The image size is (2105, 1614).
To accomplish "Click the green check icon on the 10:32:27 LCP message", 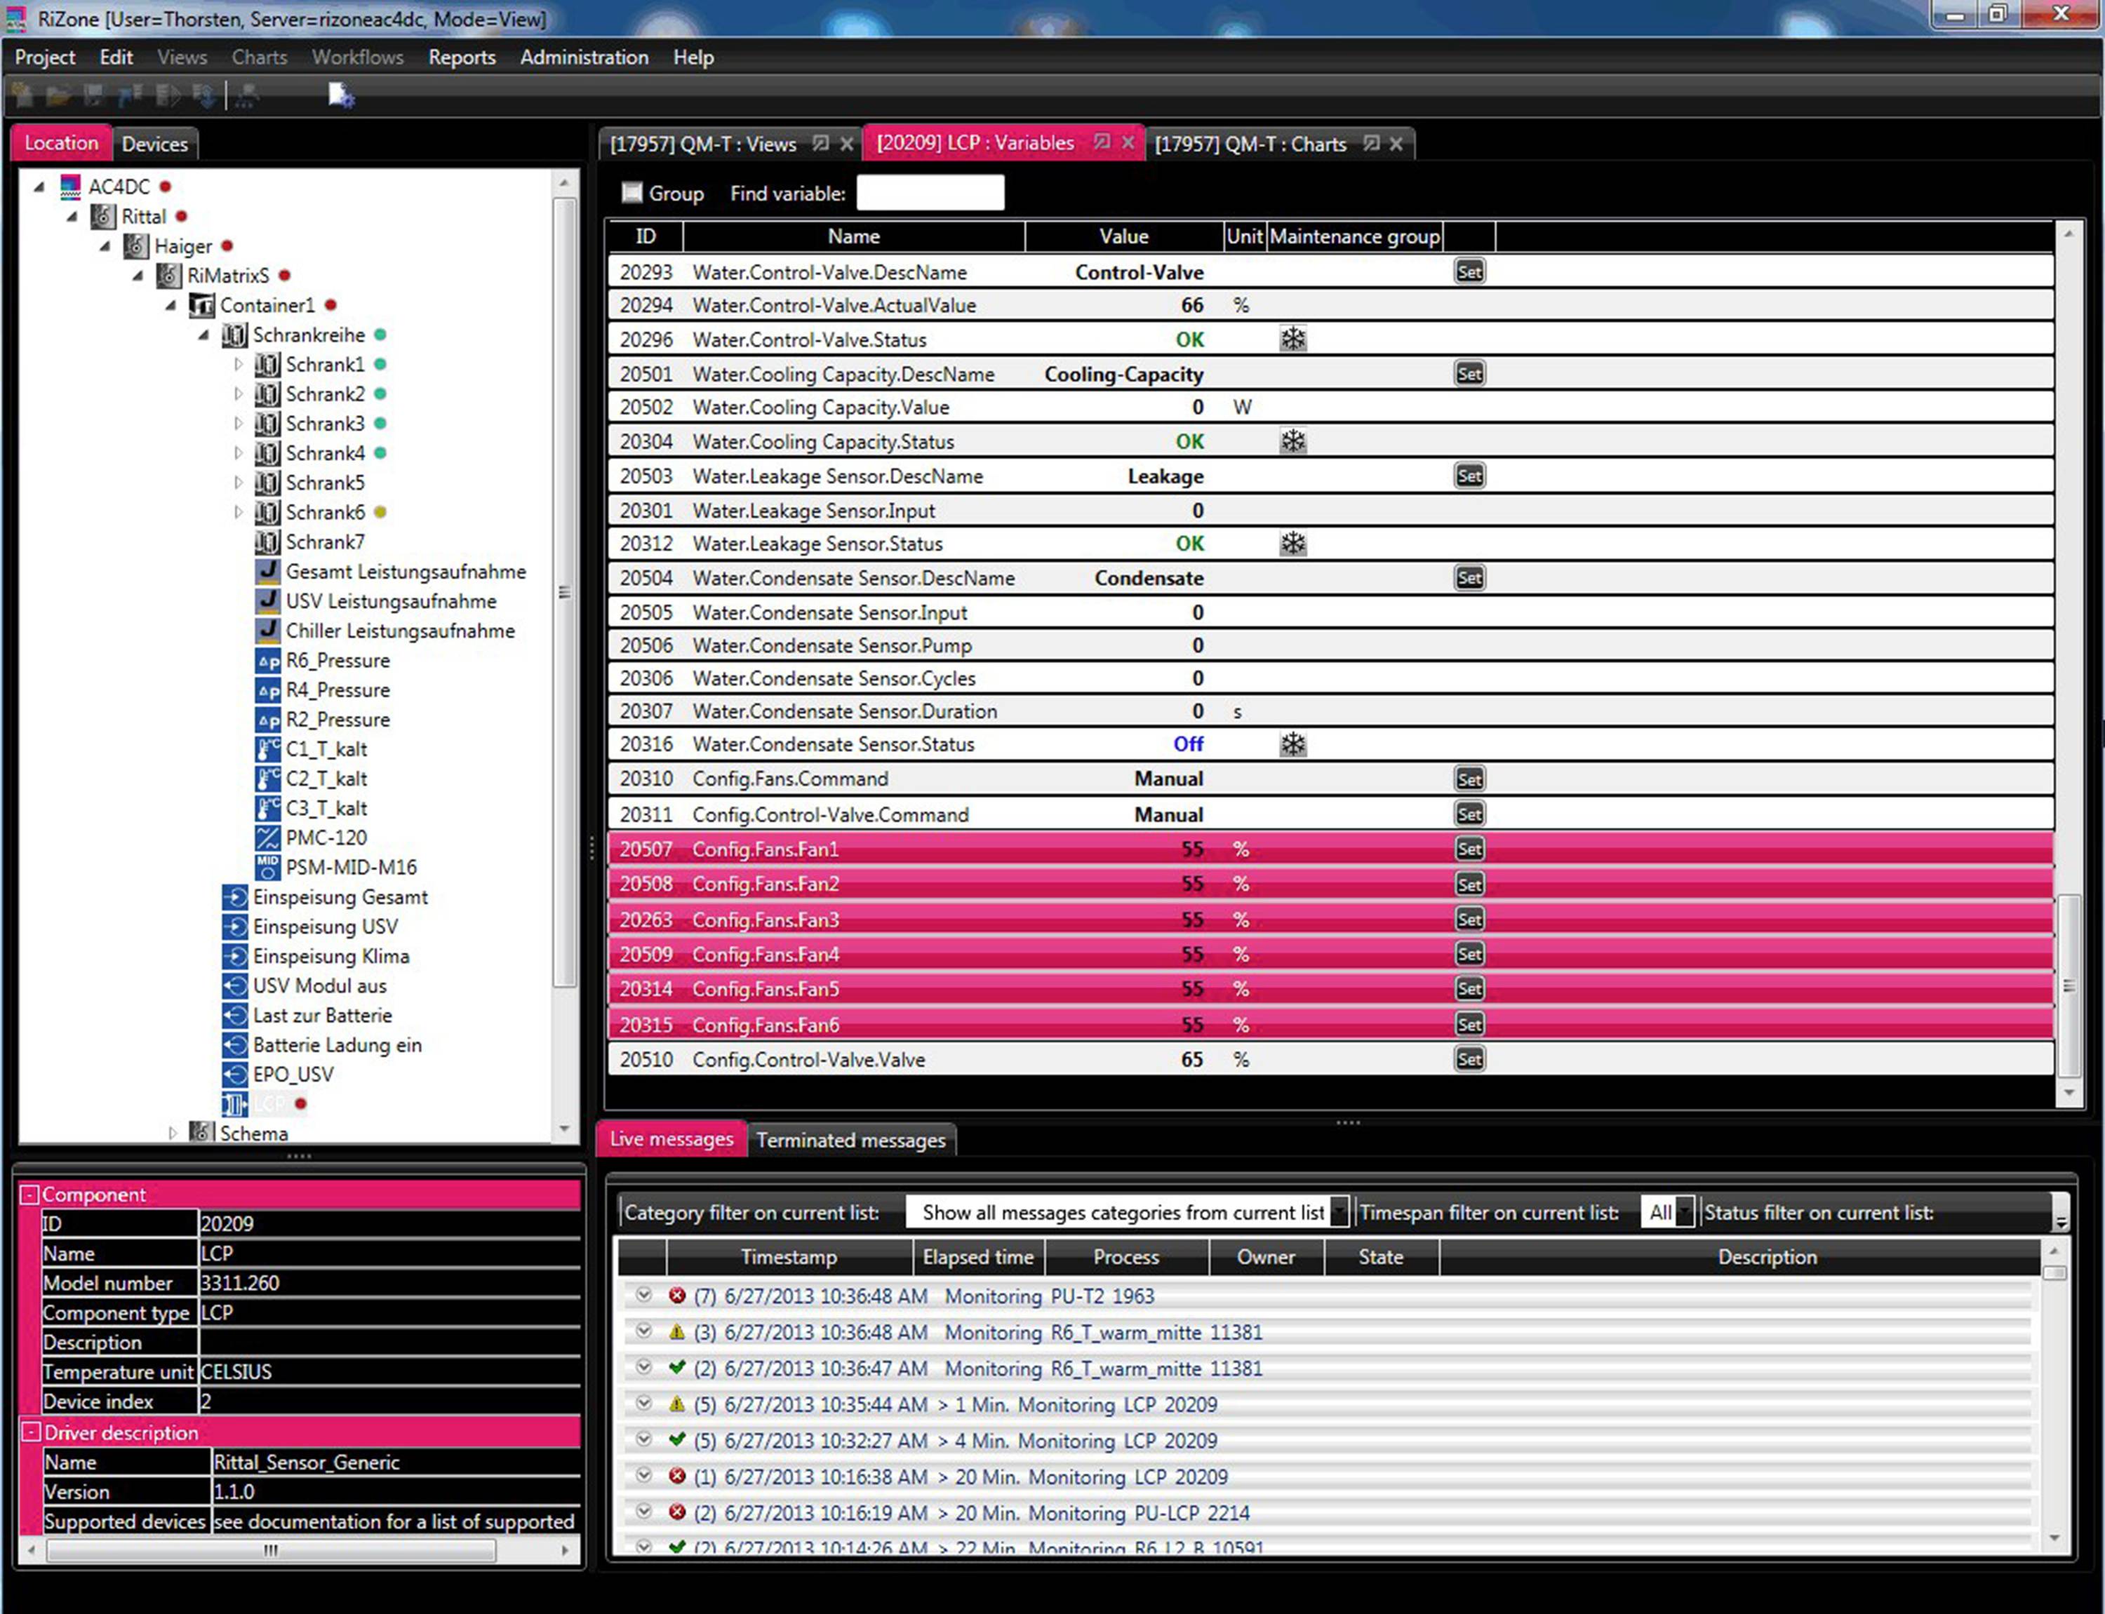I will click(x=677, y=1440).
